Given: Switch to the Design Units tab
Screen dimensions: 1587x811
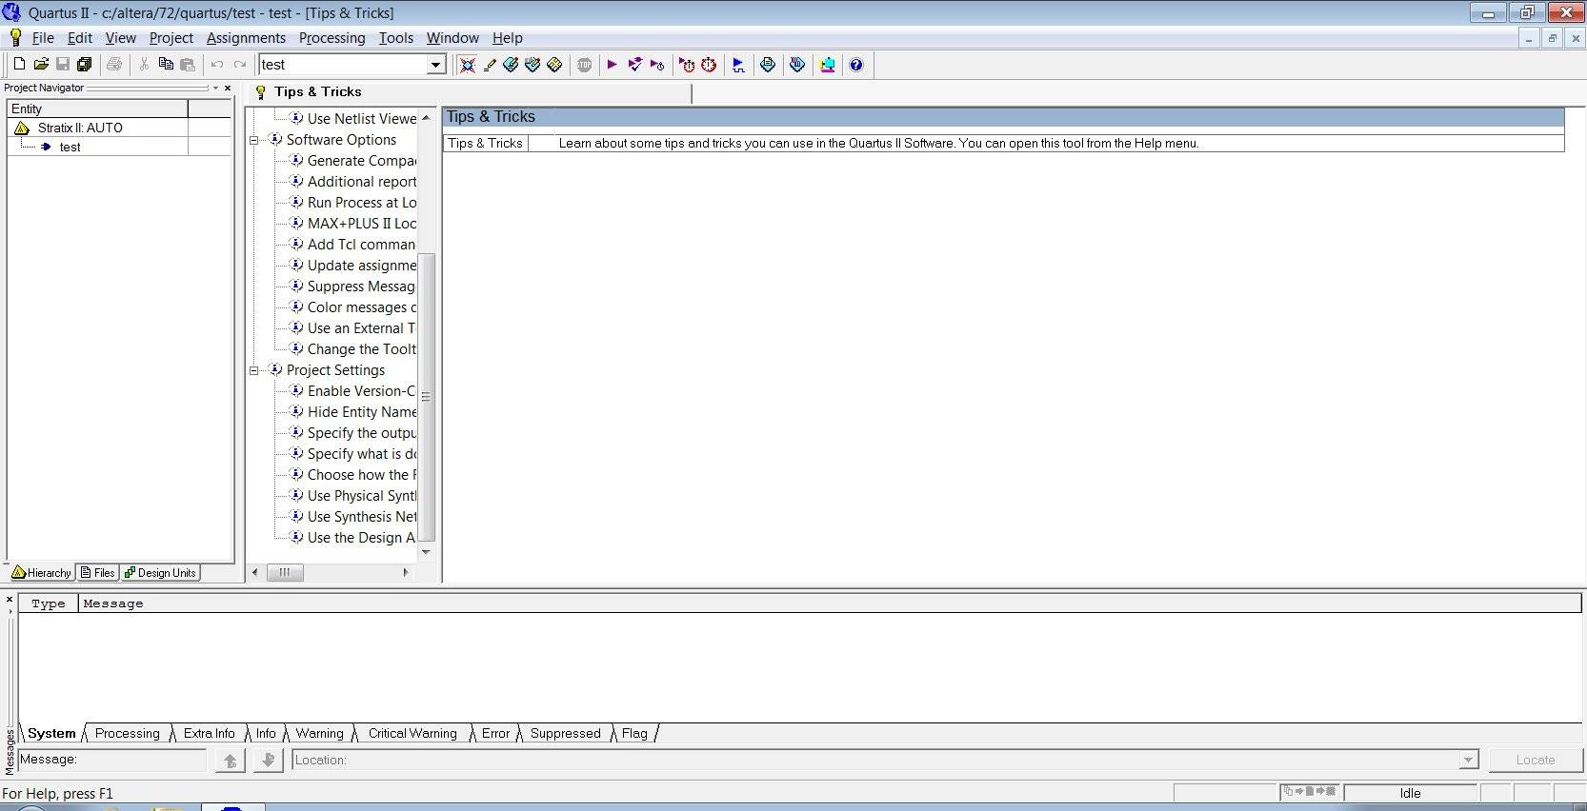Looking at the screenshot, I should click(x=160, y=572).
